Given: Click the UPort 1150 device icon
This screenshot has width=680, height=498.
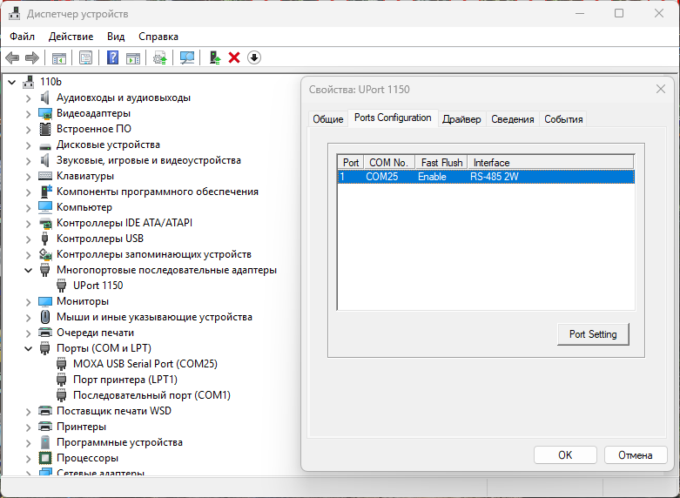Looking at the screenshot, I should tap(62, 286).
